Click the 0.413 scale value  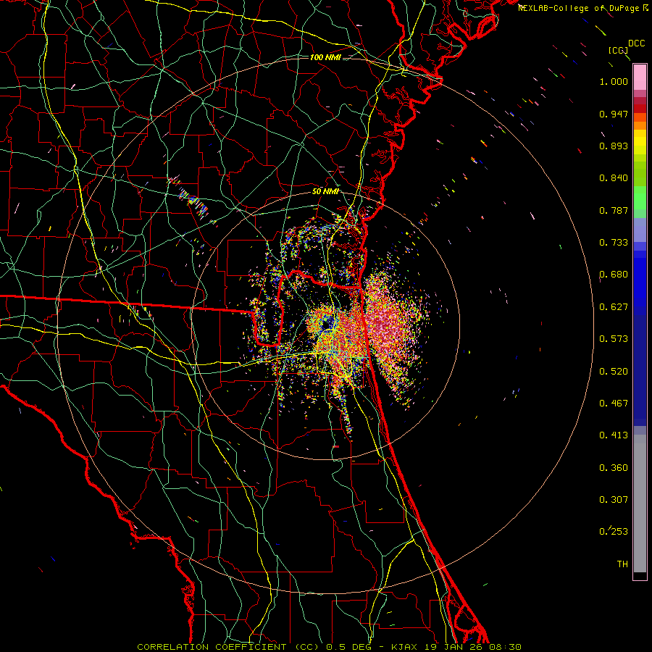point(614,435)
